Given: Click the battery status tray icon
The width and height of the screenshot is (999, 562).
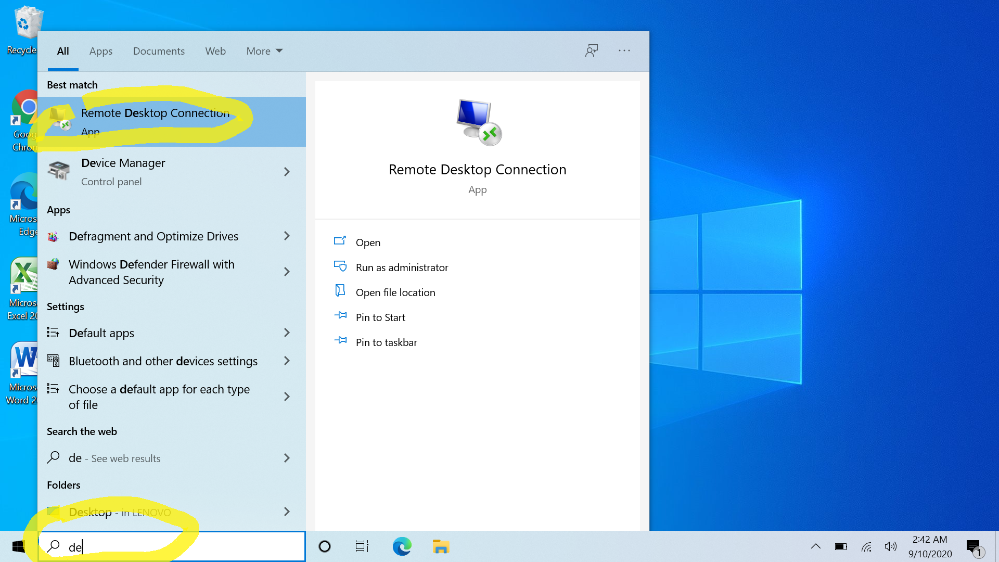Looking at the screenshot, I should [x=841, y=546].
